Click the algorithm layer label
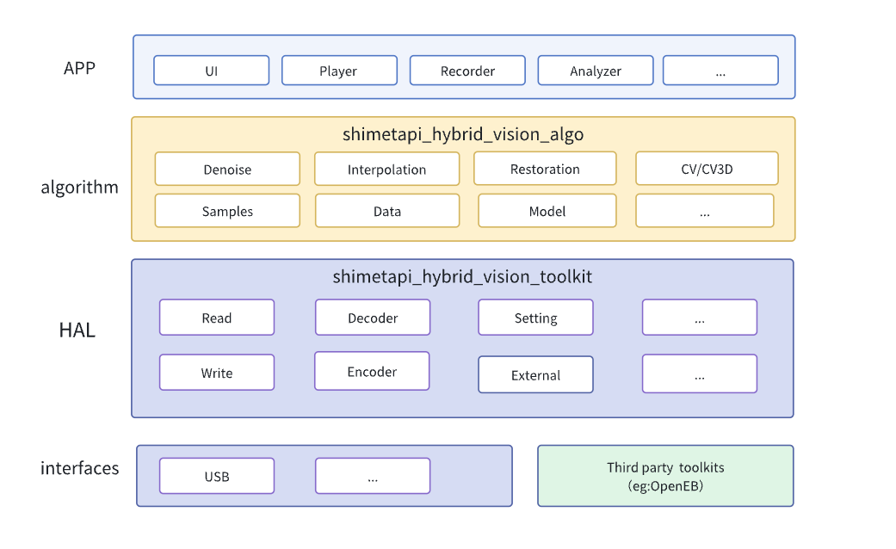 [x=79, y=187]
